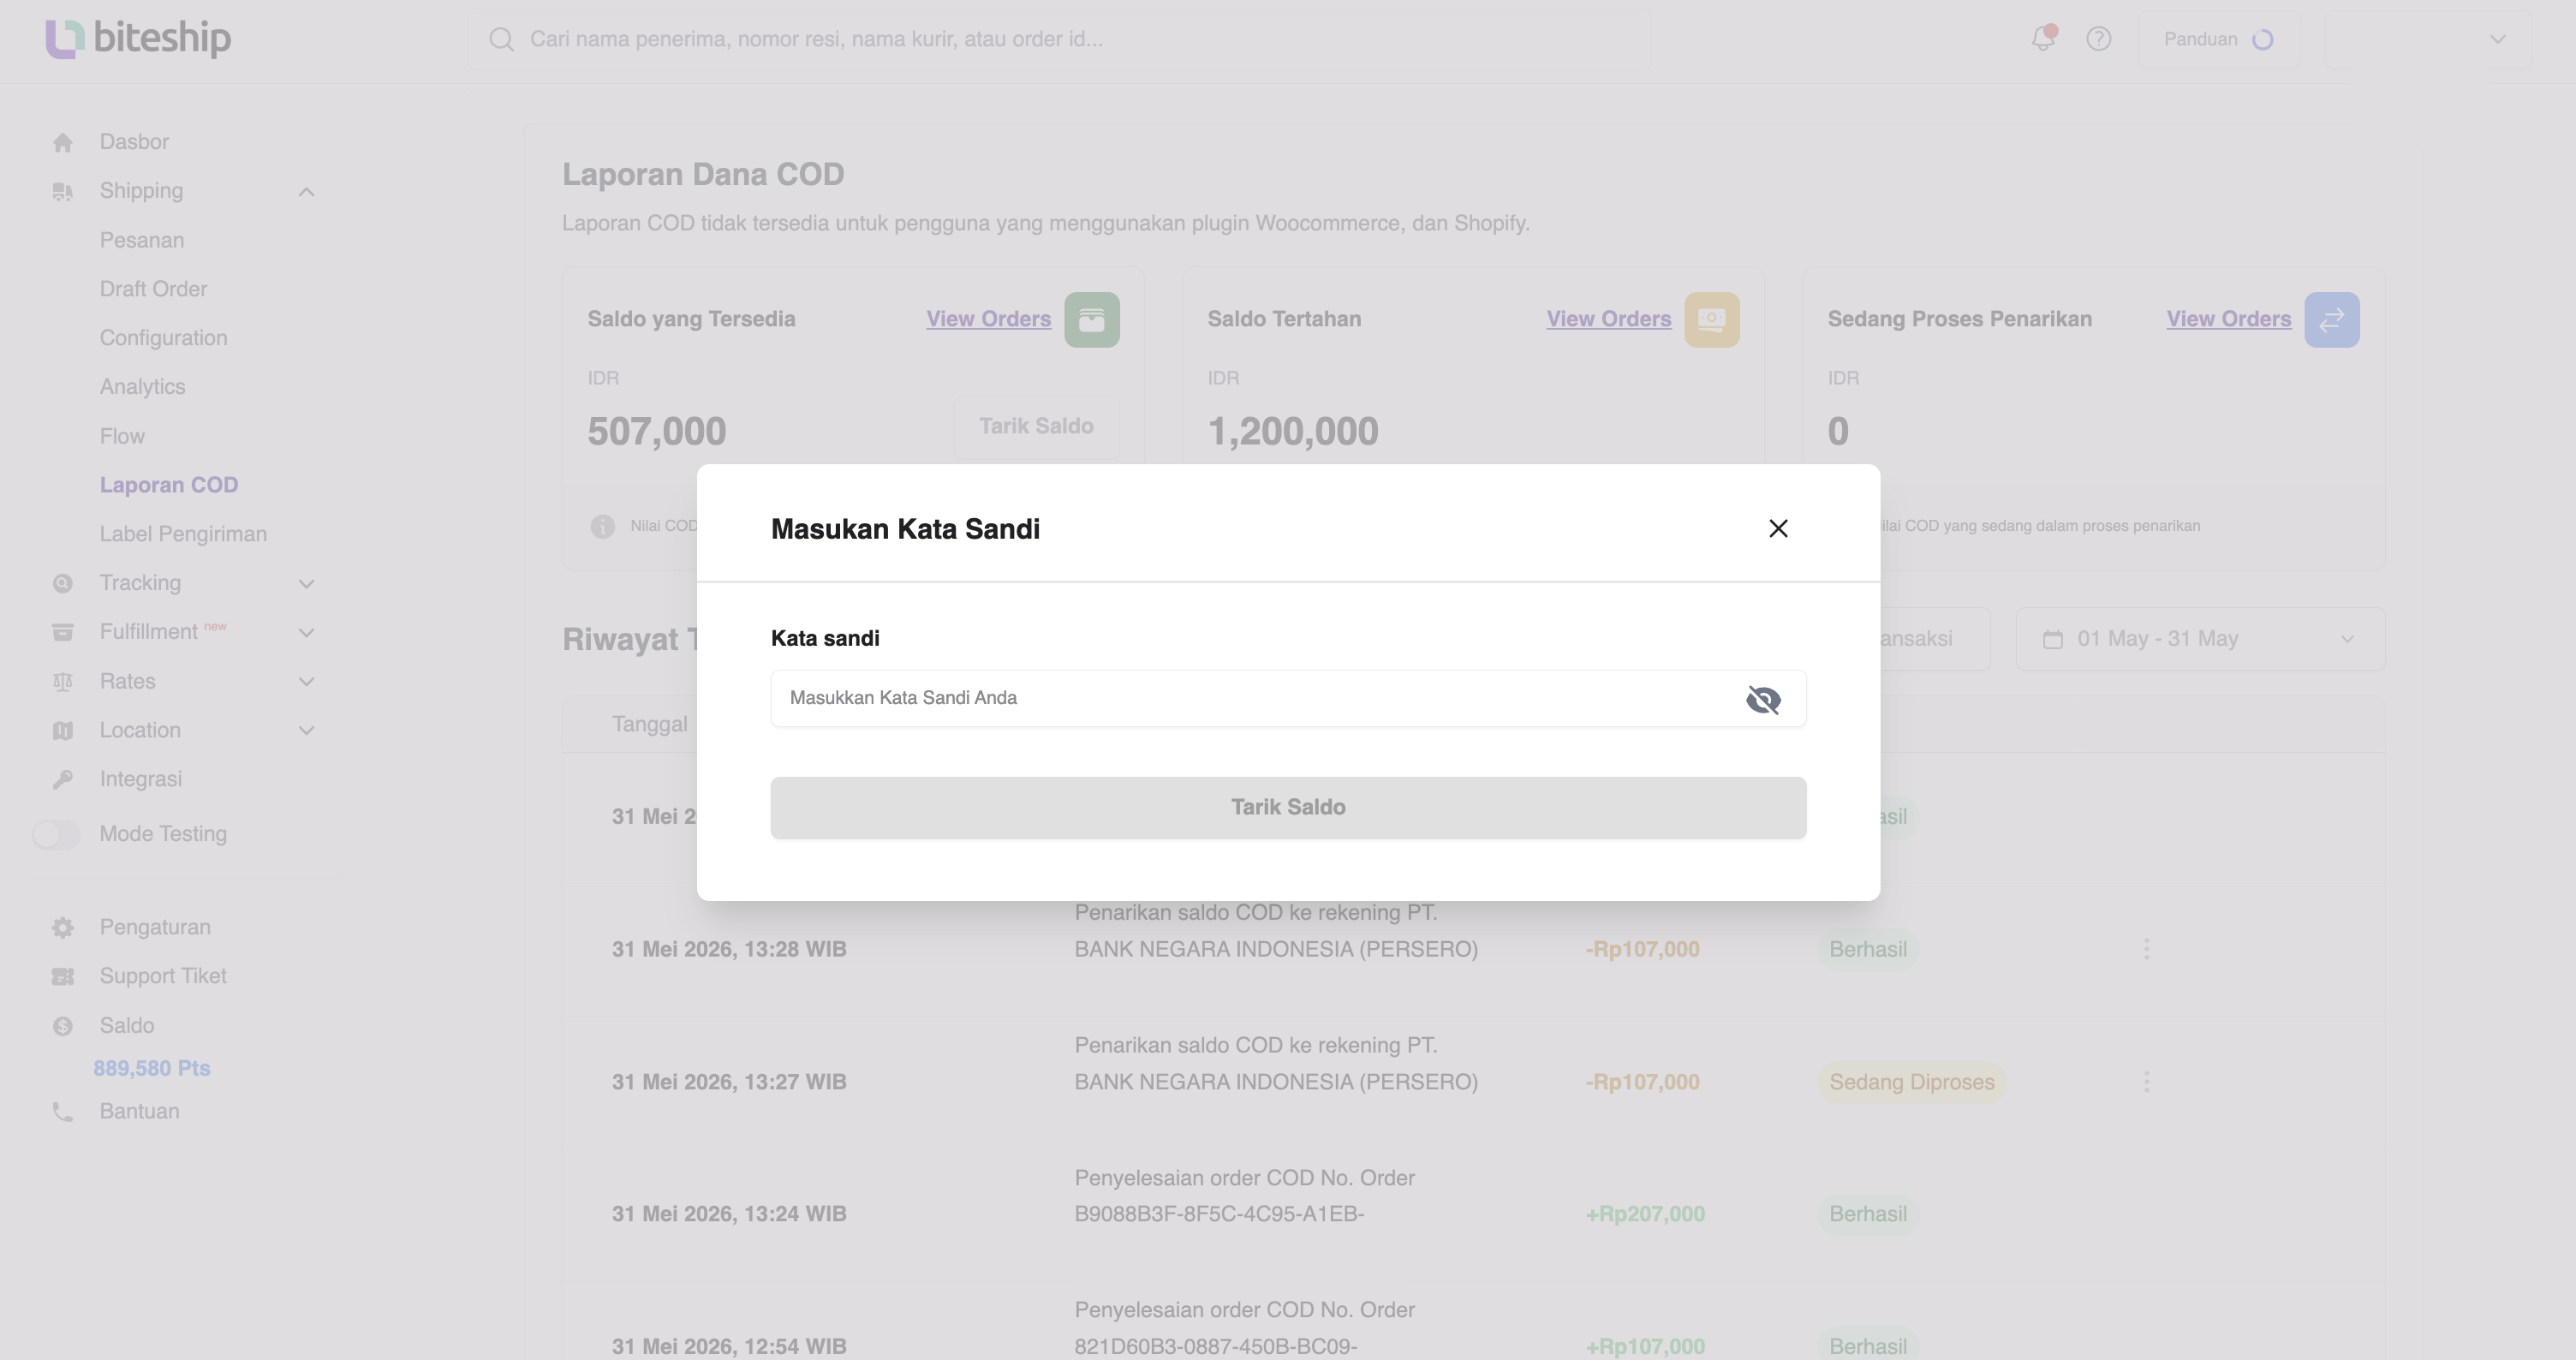Click the Rates scale icon

pos(62,681)
